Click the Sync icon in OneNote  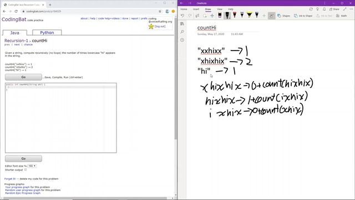click(x=311, y=9)
